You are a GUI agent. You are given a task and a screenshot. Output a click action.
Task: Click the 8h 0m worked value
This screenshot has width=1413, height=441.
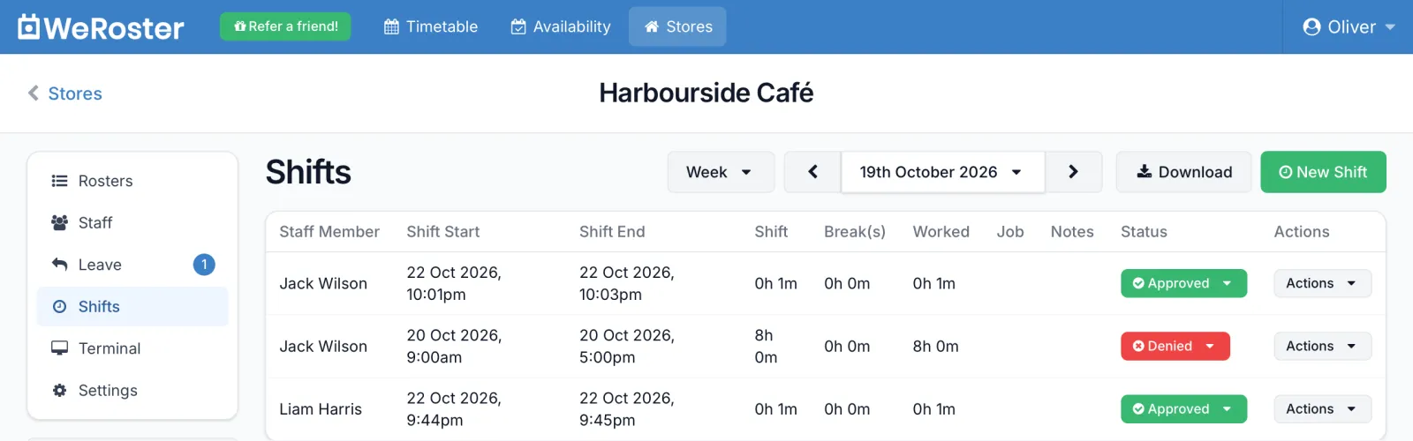pyautogui.click(x=936, y=346)
